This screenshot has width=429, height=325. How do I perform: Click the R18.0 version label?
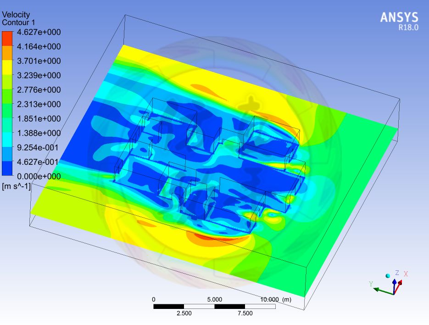(x=408, y=28)
